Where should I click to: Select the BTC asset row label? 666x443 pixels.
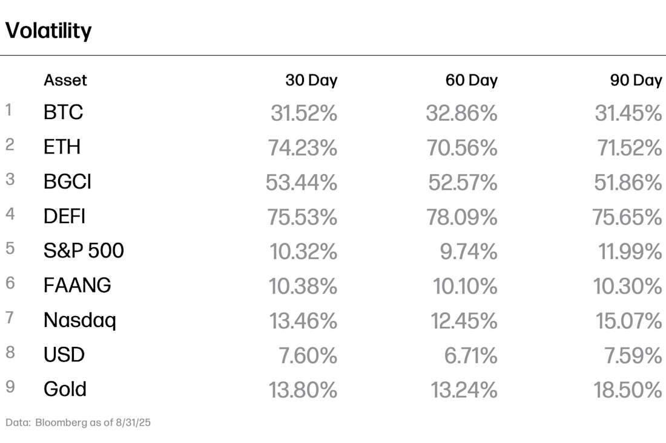tap(64, 112)
